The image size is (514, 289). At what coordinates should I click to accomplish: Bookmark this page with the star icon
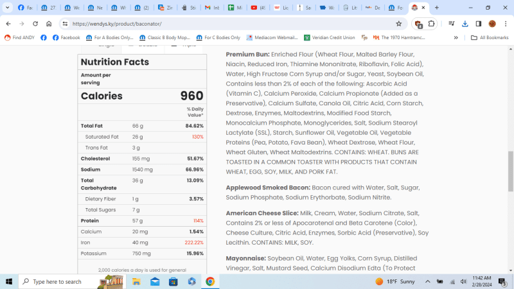[x=399, y=24]
